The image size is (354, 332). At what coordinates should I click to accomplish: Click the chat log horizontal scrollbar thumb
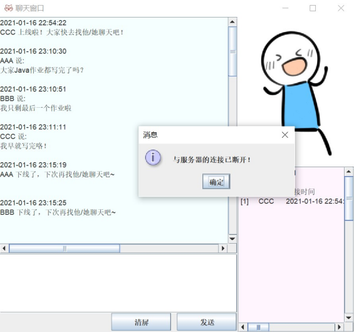pos(65,248)
